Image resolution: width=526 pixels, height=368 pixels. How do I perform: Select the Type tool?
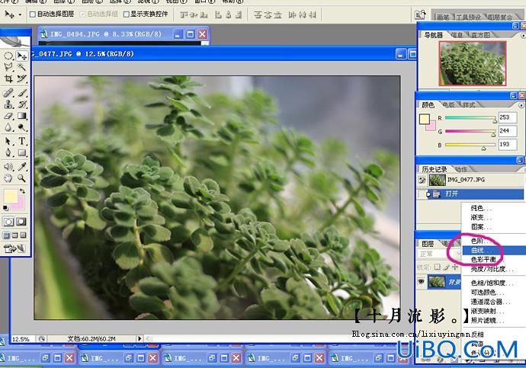pos(22,141)
